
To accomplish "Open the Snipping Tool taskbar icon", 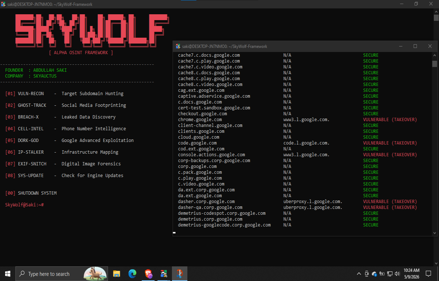I will coord(180,274).
